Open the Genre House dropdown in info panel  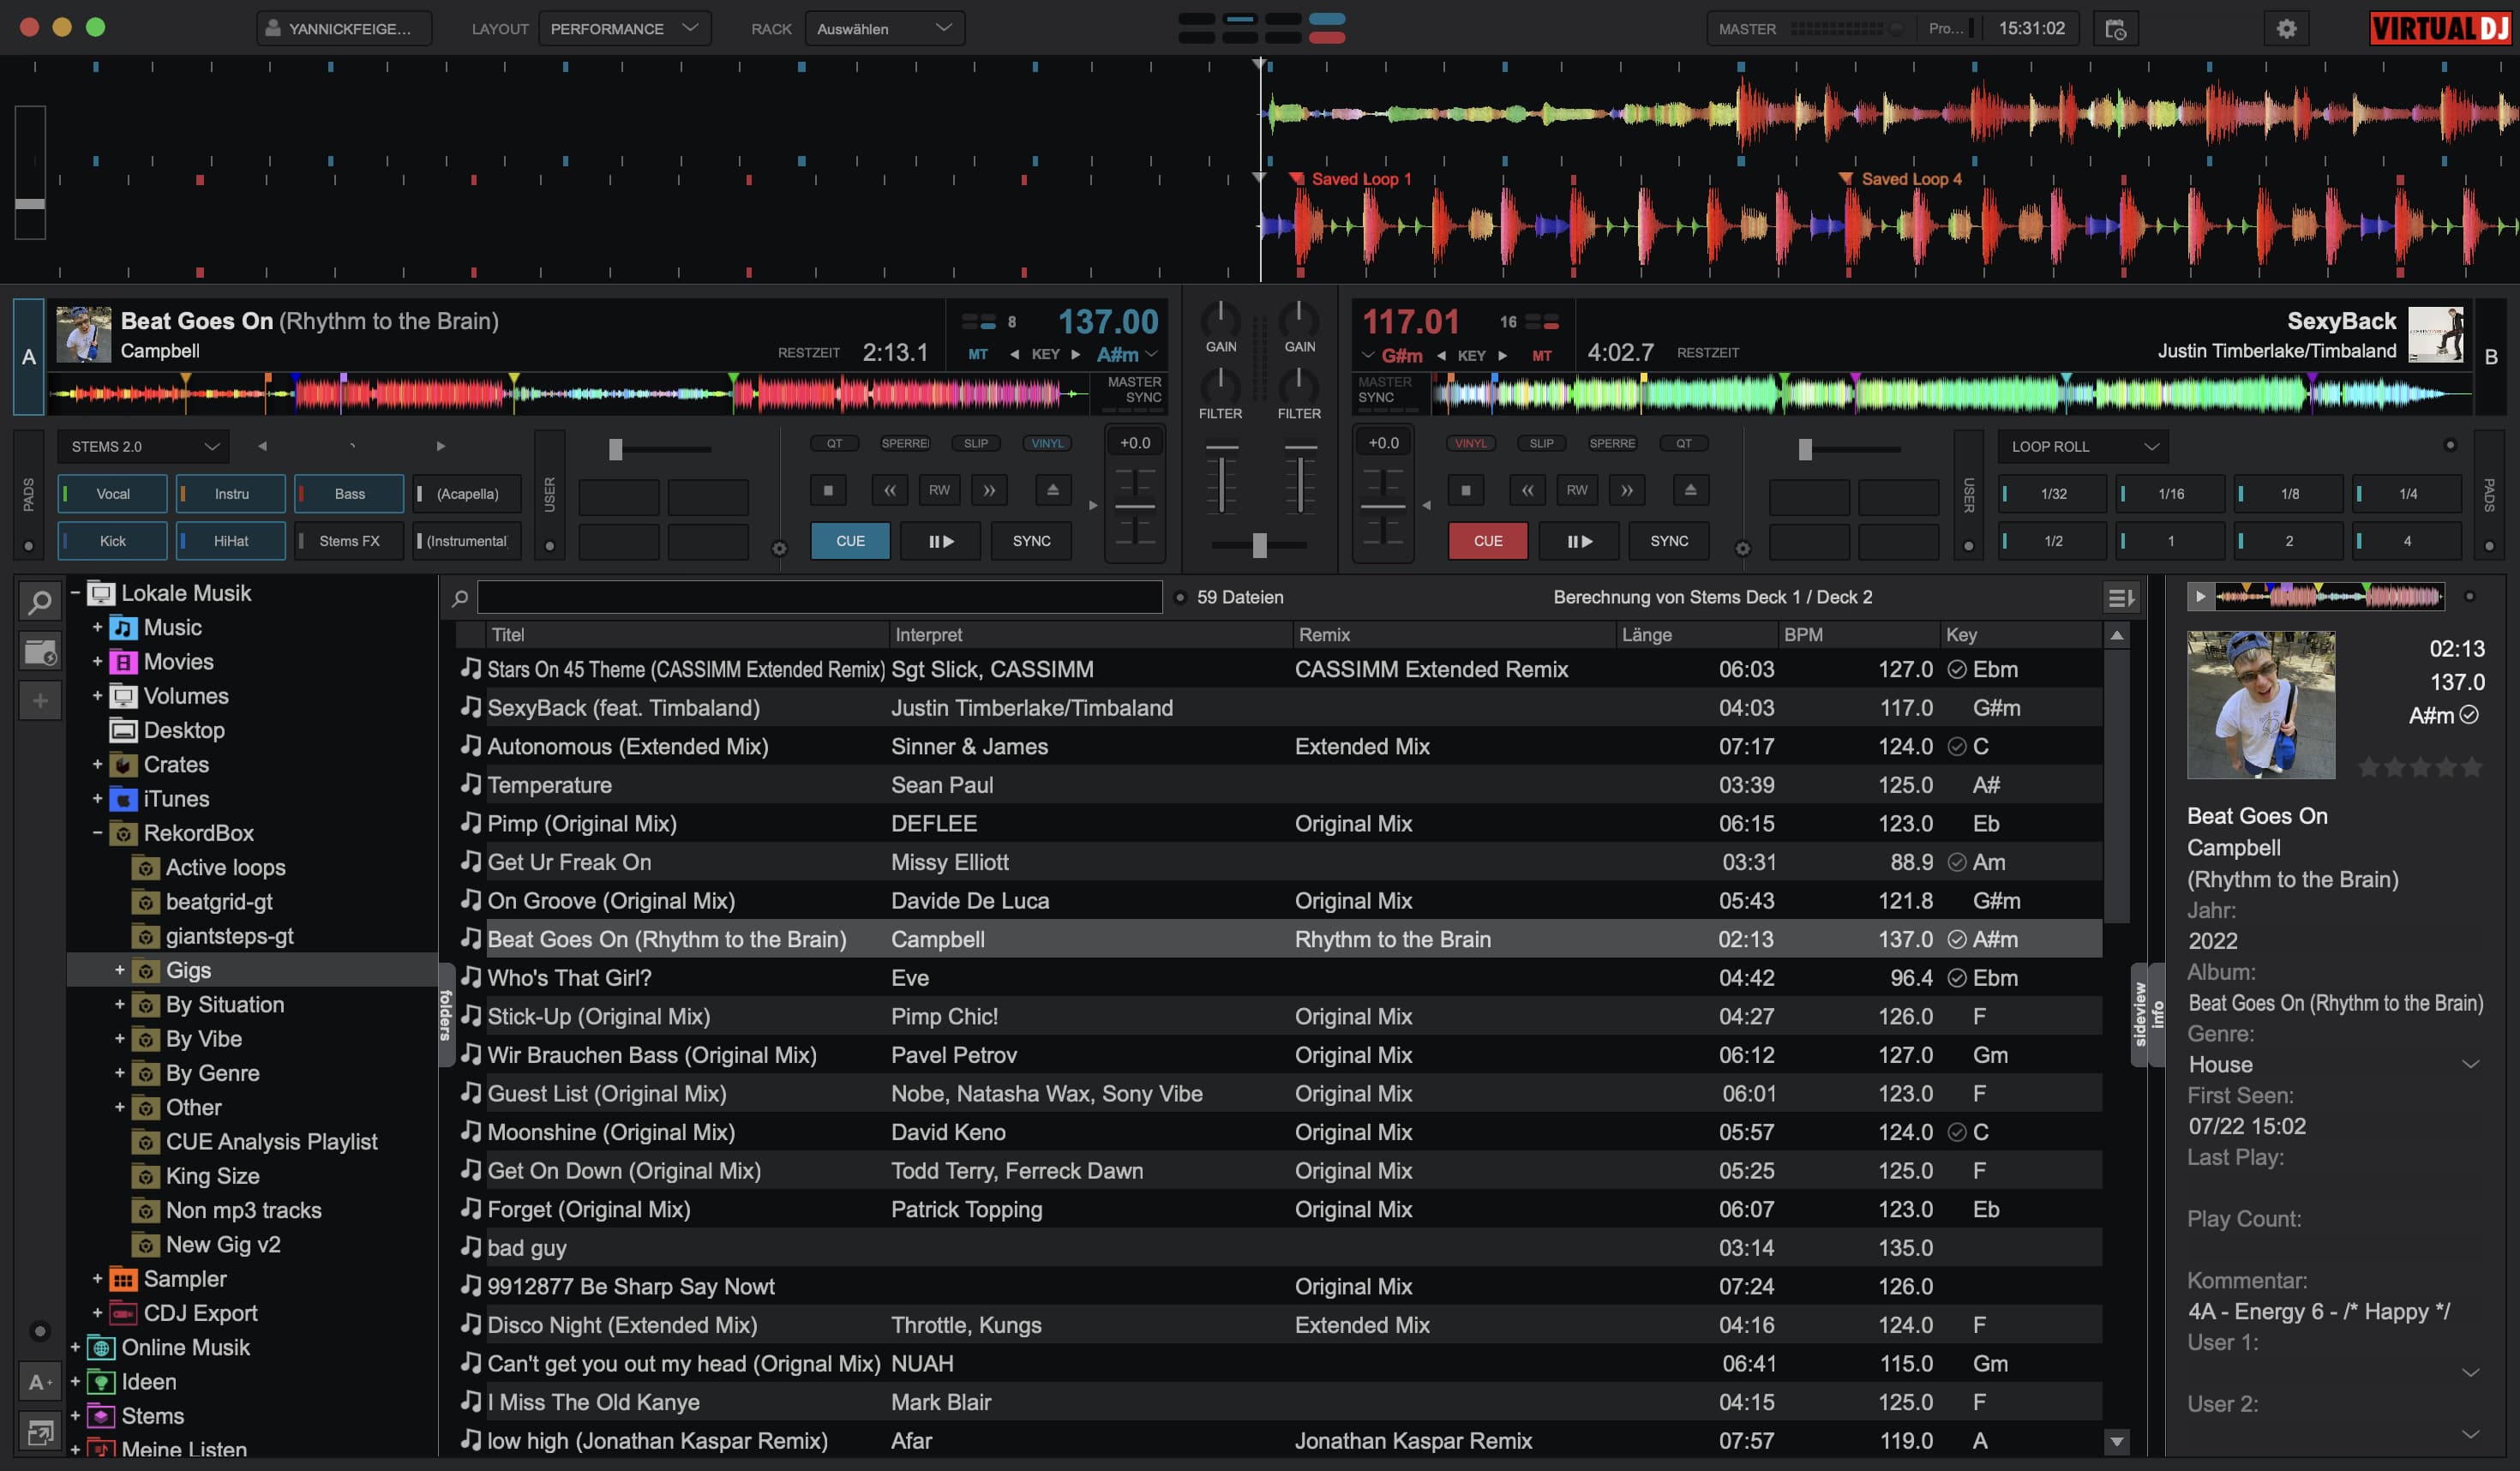click(2470, 1064)
